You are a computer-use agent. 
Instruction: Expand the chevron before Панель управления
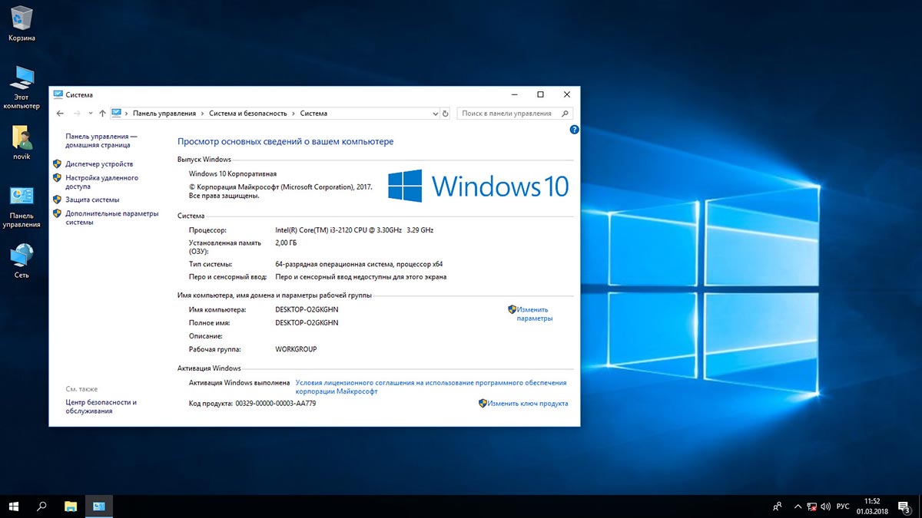[x=127, y=114]
